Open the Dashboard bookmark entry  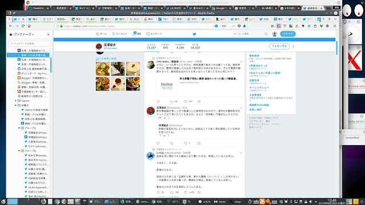click(x=33, y=73)
